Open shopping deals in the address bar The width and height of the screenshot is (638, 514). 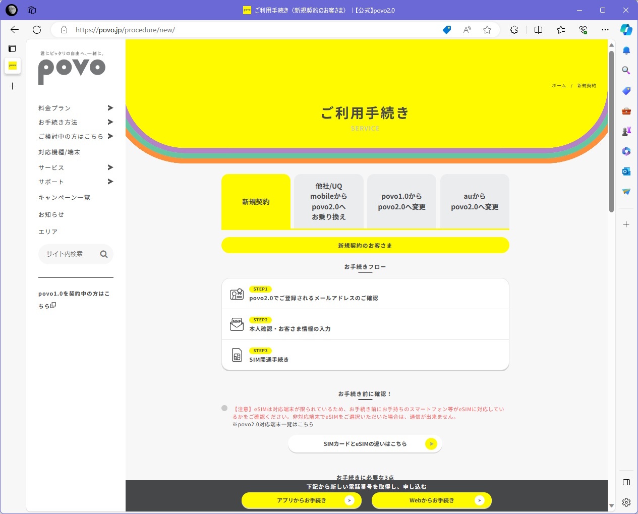(446, 30)
